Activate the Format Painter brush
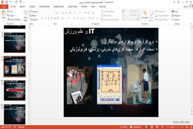Image resolution: width=193 pixels, height=129 pixels. point(14,20)
